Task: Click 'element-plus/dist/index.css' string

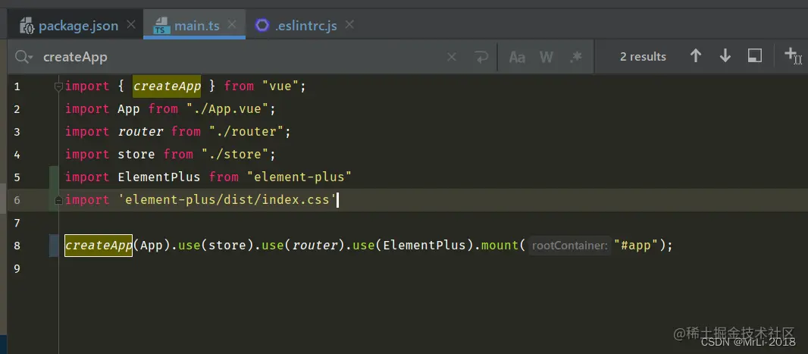Action: pyautogui.click(x=227, y=199)
